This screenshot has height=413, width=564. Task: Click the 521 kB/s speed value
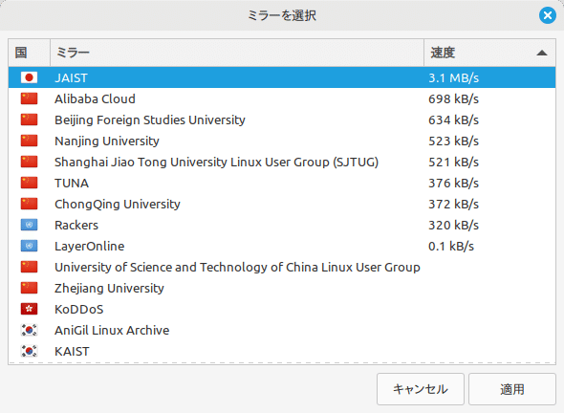[x=453, y=162]
